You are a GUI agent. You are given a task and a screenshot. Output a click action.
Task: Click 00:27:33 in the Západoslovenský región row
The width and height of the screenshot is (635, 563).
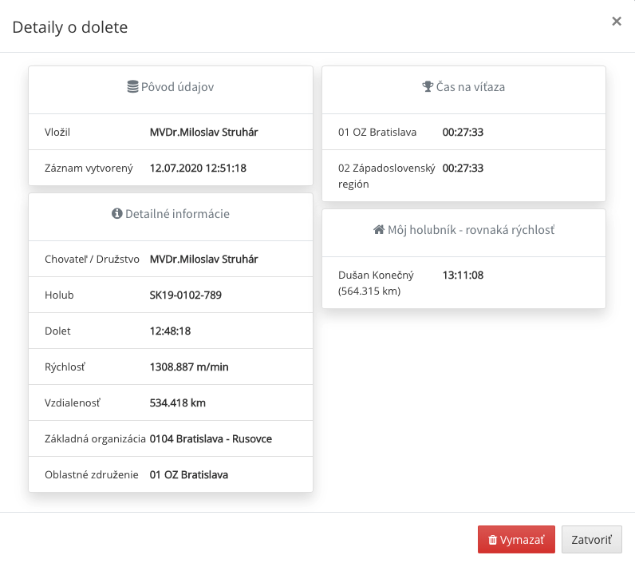tap(463, 169)
